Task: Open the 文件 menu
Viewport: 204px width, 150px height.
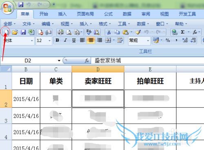Action: [29, 24]
